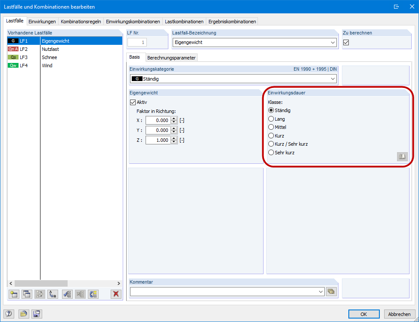Switch to the Lastkombinationen tab
Viewport: 419px width, 322px height.
[x=184, y=22]
